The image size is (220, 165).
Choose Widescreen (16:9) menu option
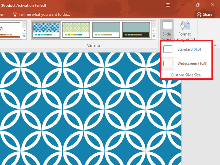192,64
